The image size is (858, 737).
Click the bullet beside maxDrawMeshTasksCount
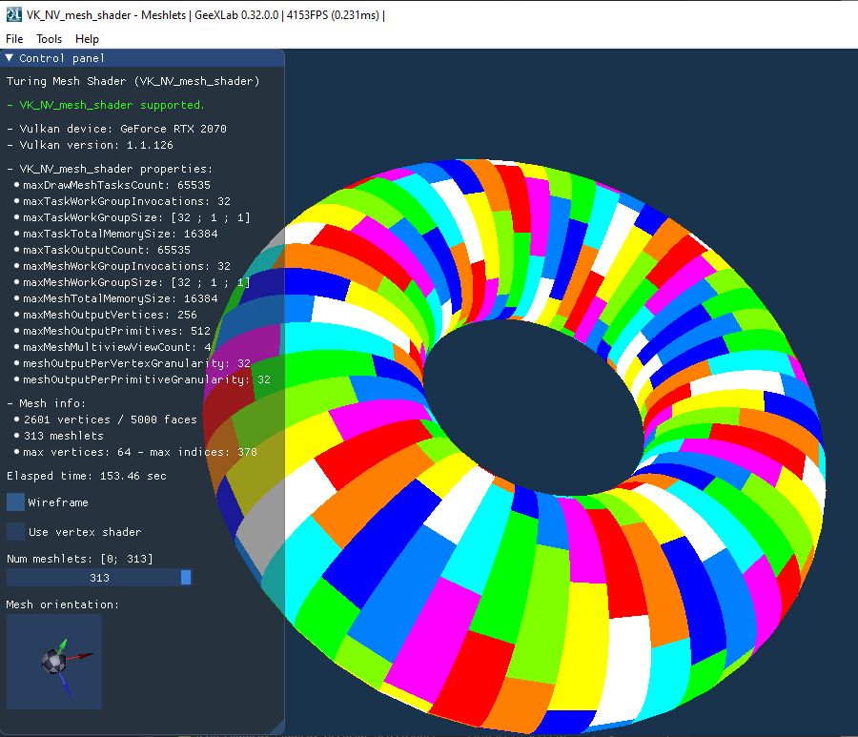coord(18,185)
